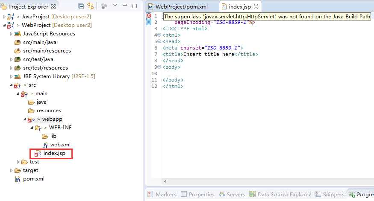
Task: Open Project Explorer view menu triangle
Action: [115, 5]
